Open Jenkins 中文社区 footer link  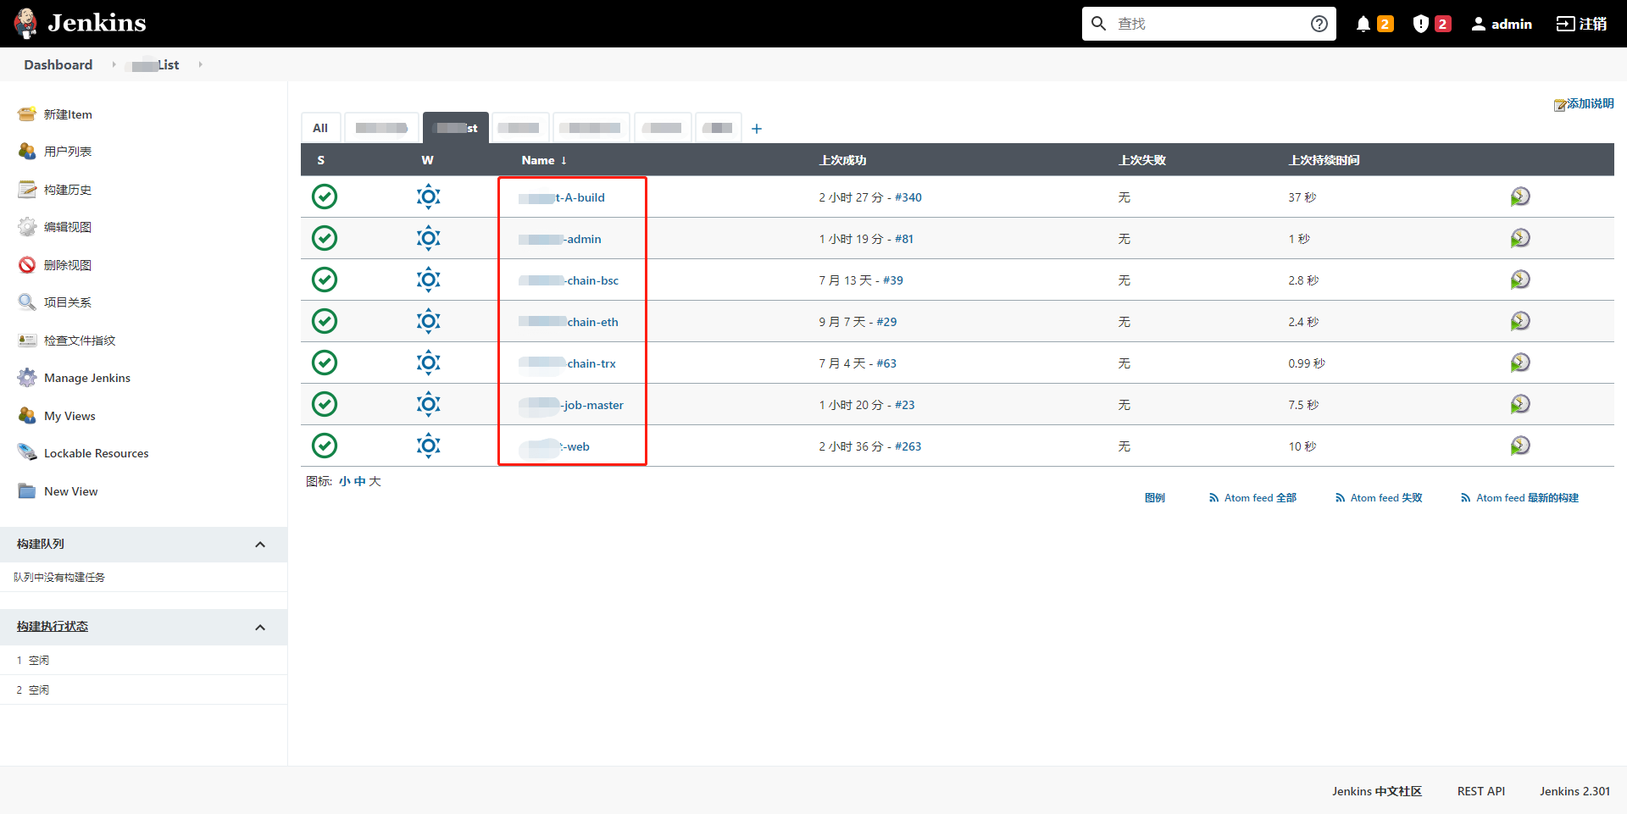1377,791
